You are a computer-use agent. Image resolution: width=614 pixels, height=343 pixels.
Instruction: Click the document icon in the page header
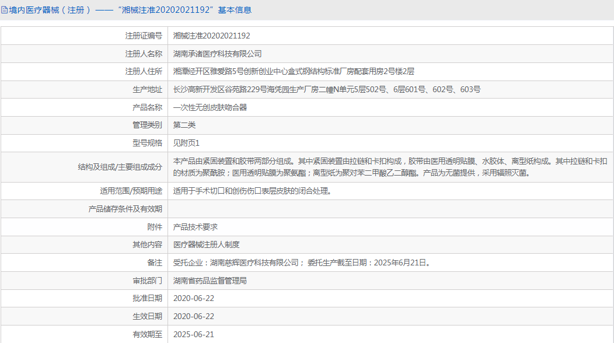5,10
